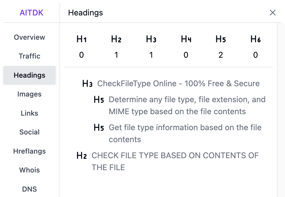This screenshot has height=197, width=285.
Task: Close the Headings panel with X
Action: point(272,13)
